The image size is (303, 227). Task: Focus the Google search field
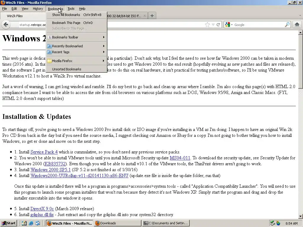pos(259,25)
